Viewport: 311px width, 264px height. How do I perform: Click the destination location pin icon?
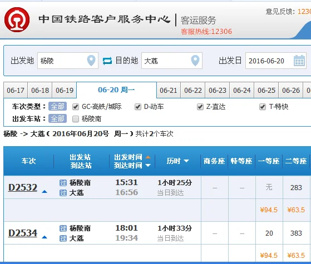click(195, 61)
